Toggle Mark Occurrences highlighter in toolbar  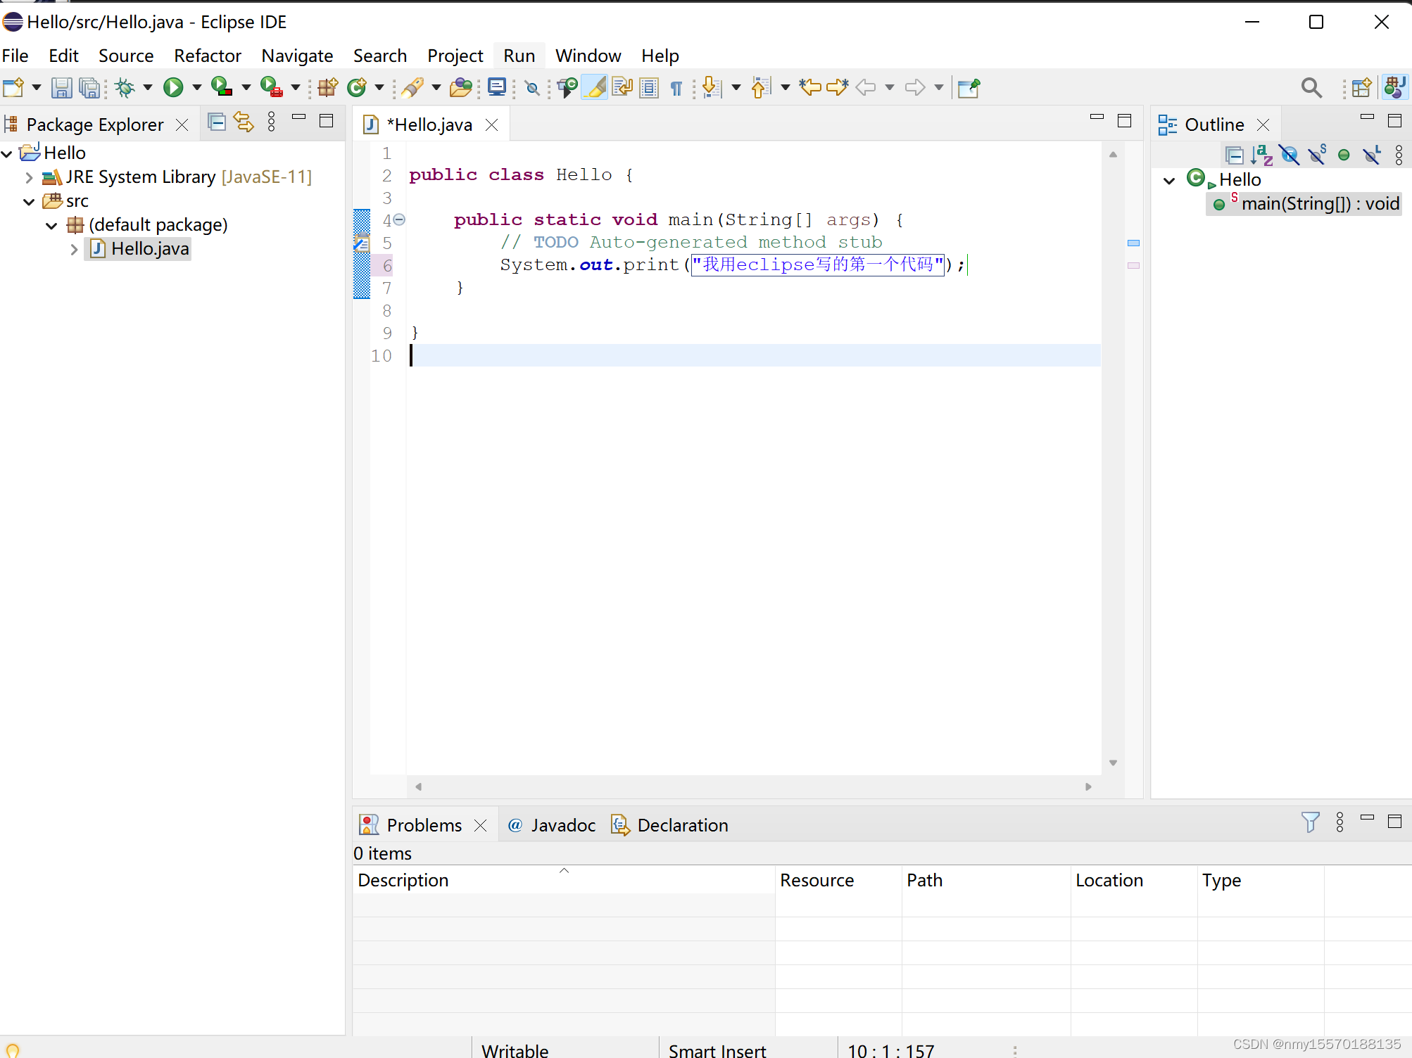tap(595, 87)
